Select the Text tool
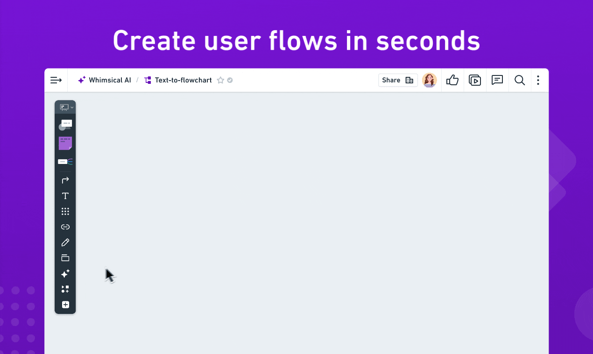 click(x=65, y=196)
